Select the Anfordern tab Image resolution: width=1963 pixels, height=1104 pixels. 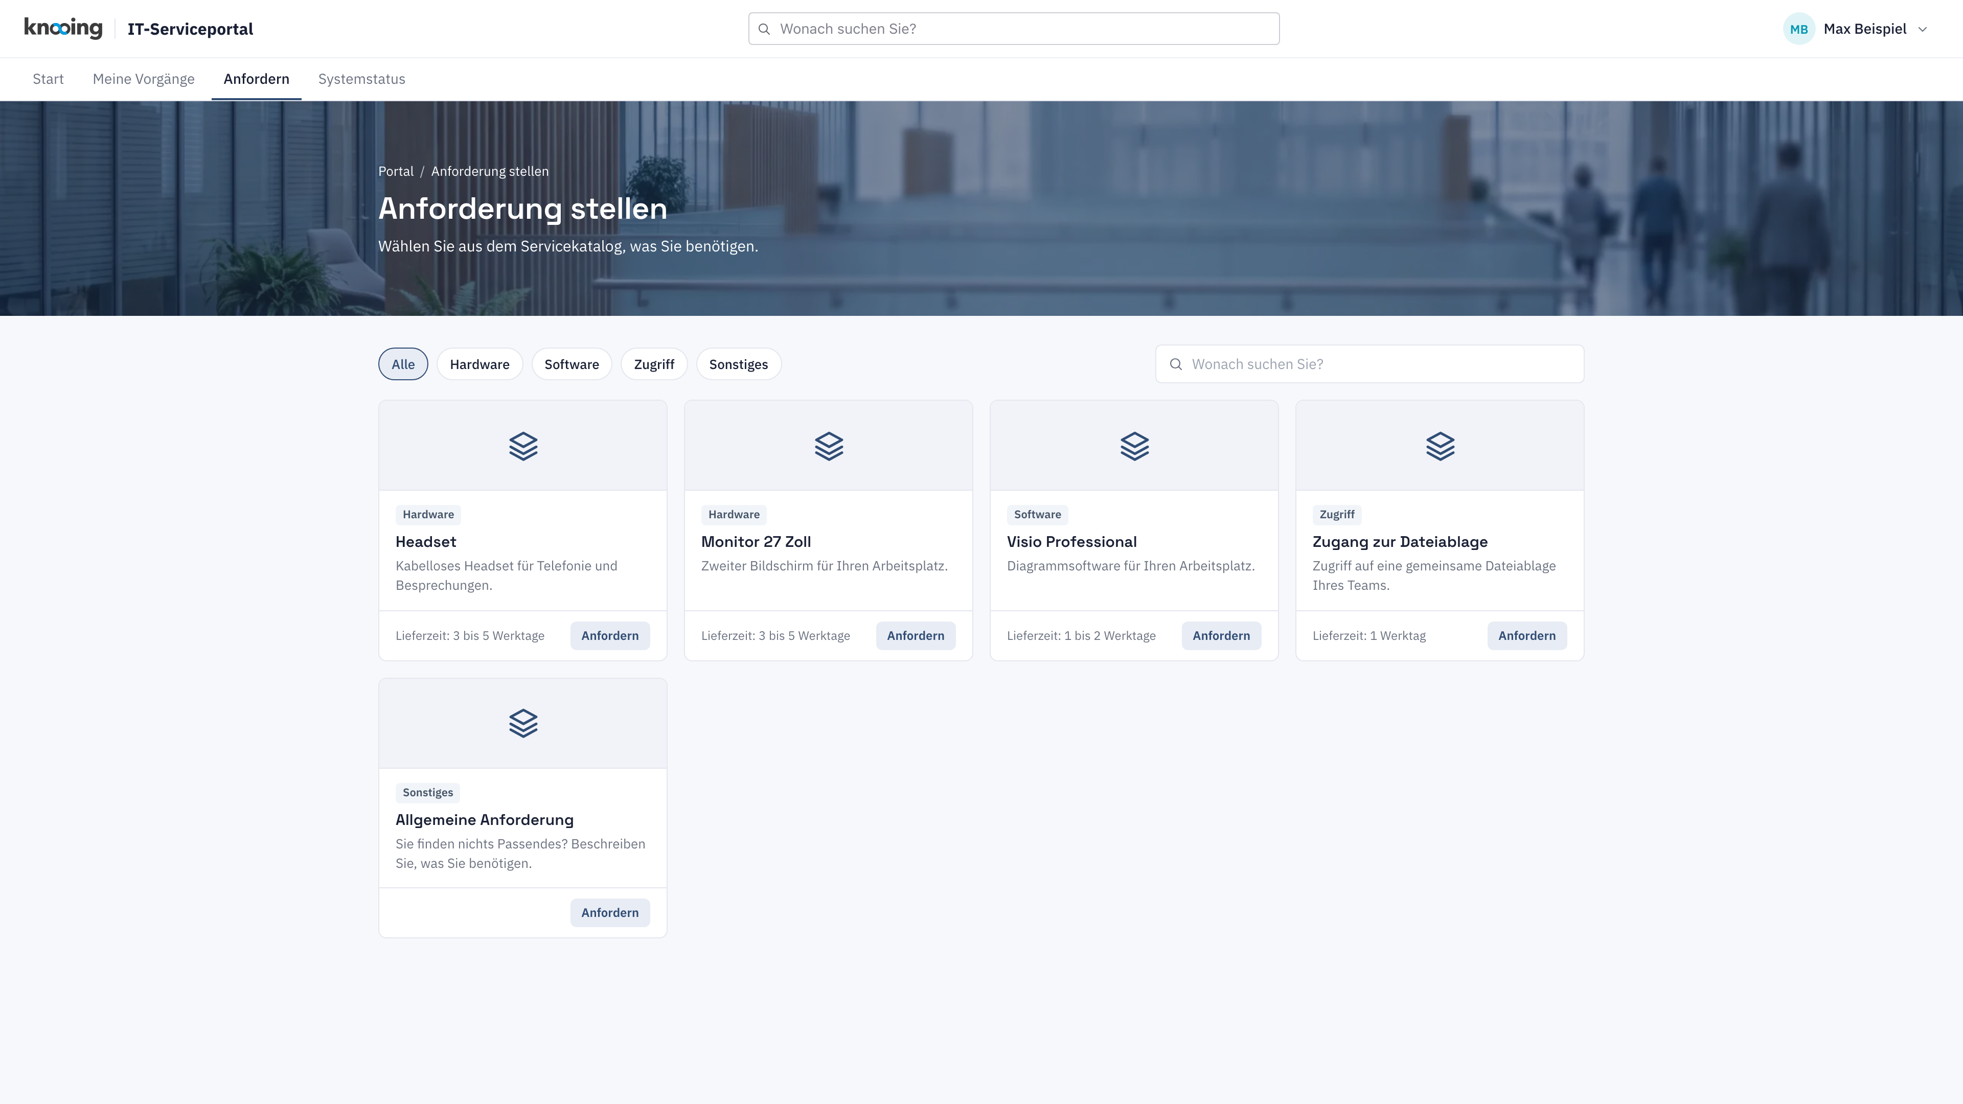256,79
